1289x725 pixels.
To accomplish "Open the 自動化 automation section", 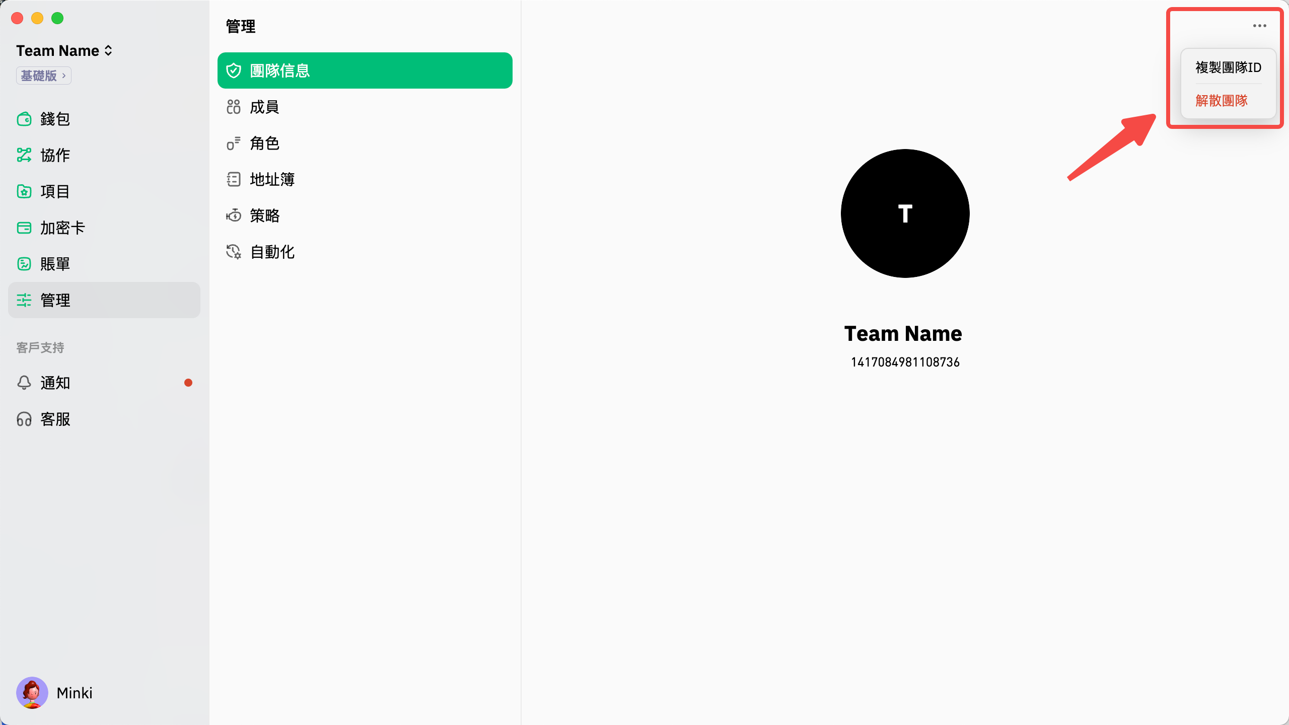I will pyautogui.click(x=272, y=252).
